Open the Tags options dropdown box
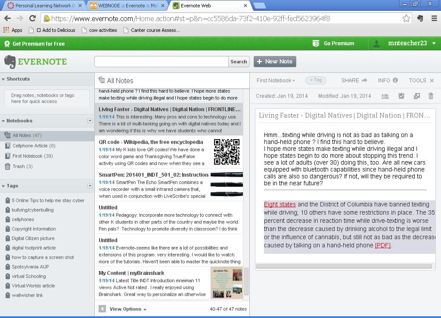This screenshot has height=318, width=441. 90,186
